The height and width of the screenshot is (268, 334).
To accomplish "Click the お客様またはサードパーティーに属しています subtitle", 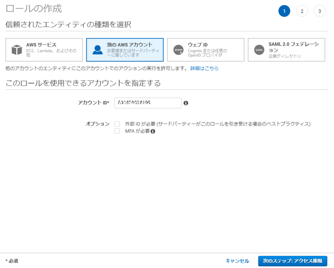I will (133, 53).
